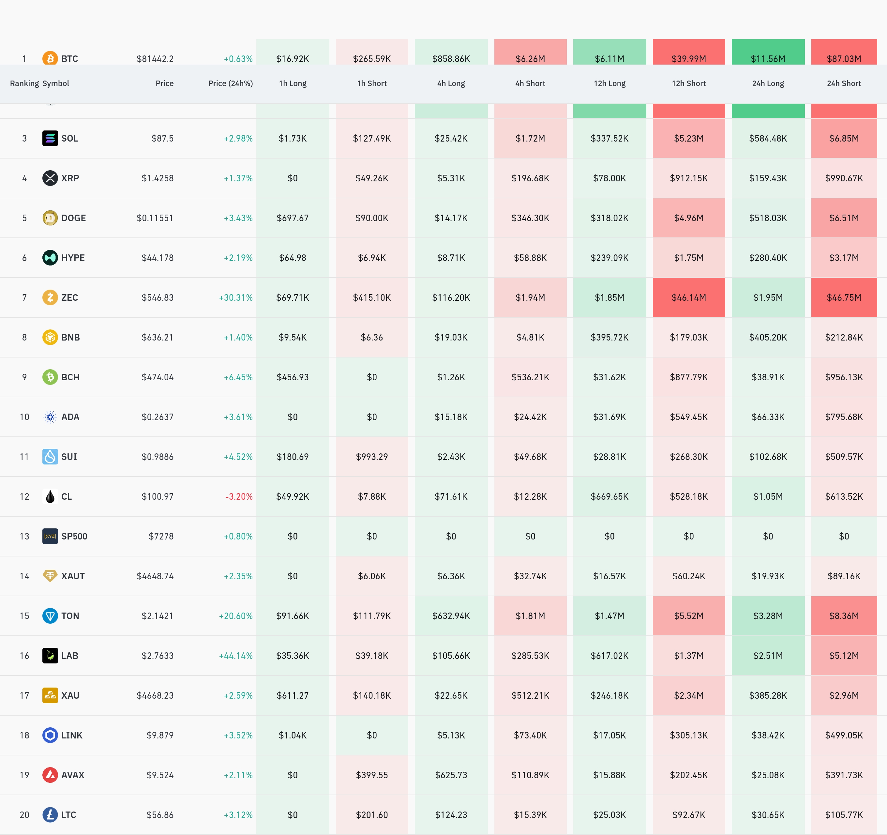Click the TON coin icon

coord(50,616)
